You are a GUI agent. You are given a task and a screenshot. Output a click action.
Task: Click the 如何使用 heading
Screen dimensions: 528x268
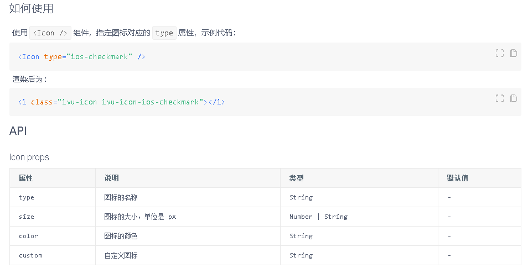click(x=32, y=9)
